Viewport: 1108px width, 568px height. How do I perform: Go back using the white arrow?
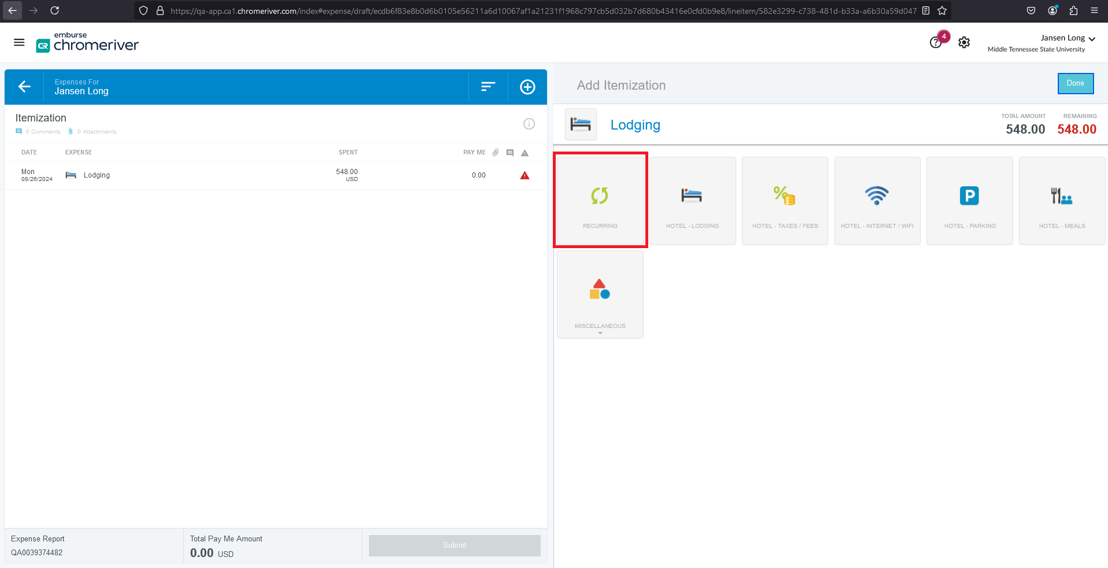point(24,87)
